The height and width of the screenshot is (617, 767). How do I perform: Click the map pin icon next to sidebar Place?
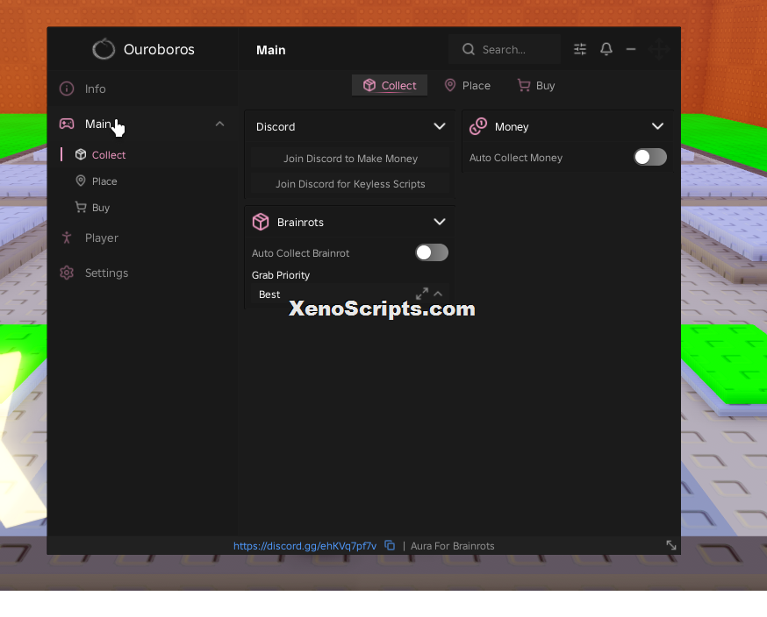pos(81,181)
